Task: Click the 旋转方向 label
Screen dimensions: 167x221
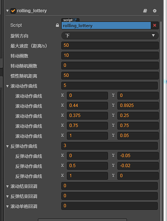Action: coord(19,36)
